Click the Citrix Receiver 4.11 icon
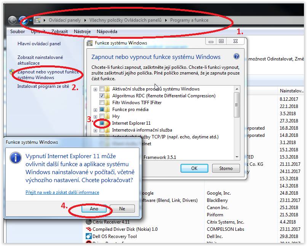The height and width of the screenshot is (246, 307). [89, 222]
